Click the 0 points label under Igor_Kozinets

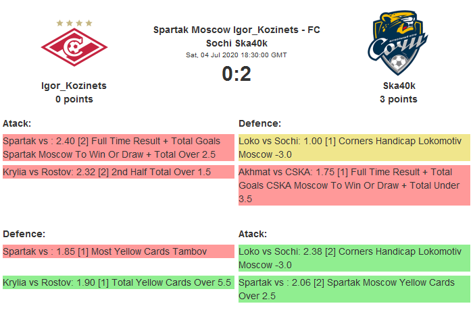click(x=74, y=99)
